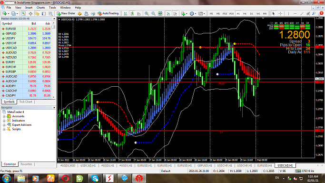Switch to candlestick chart display
The image size is (325, 183).
132,13
